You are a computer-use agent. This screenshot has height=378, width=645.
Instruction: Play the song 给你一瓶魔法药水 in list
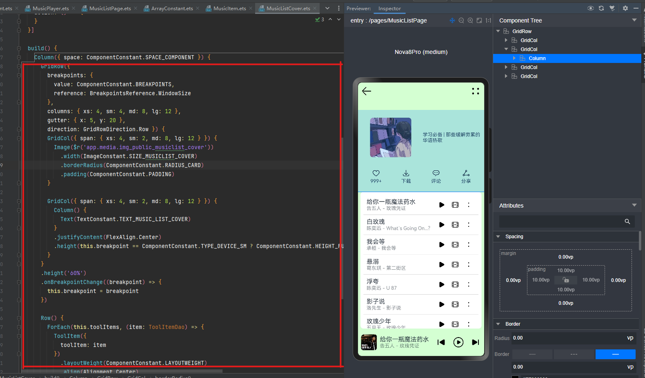click(x=442, y=205)
